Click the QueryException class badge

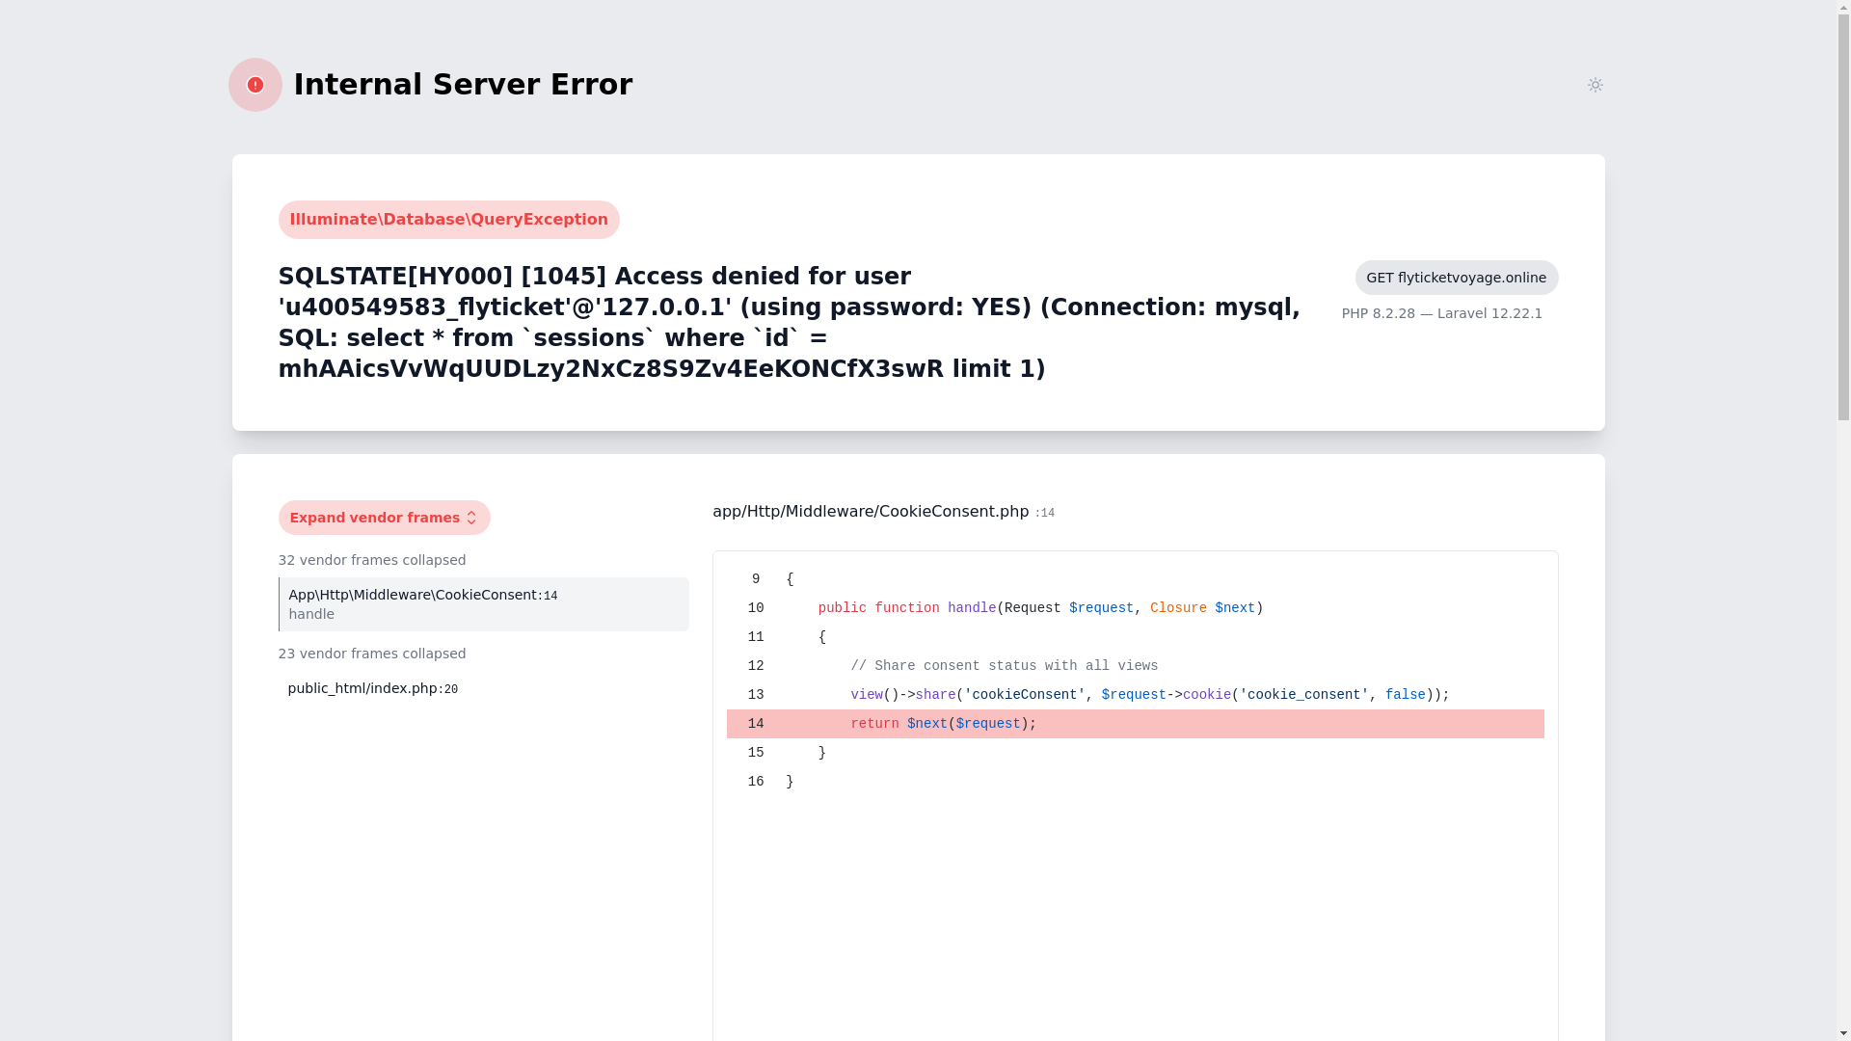(448, 220)
